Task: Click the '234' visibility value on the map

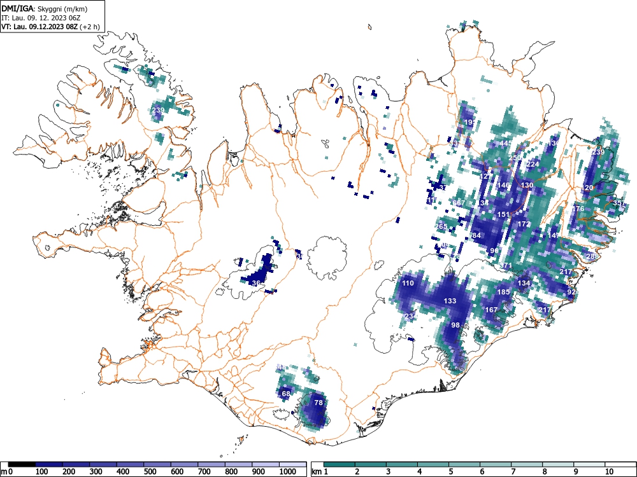Action: (410, 316)
